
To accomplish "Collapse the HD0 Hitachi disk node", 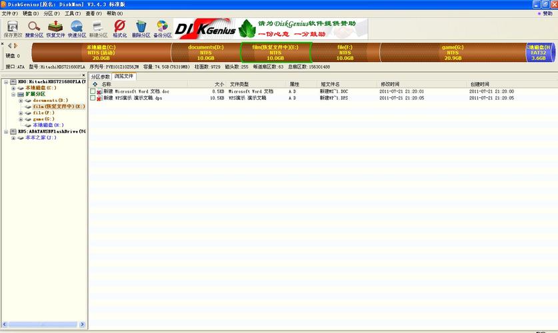I will tap(6, 82).
